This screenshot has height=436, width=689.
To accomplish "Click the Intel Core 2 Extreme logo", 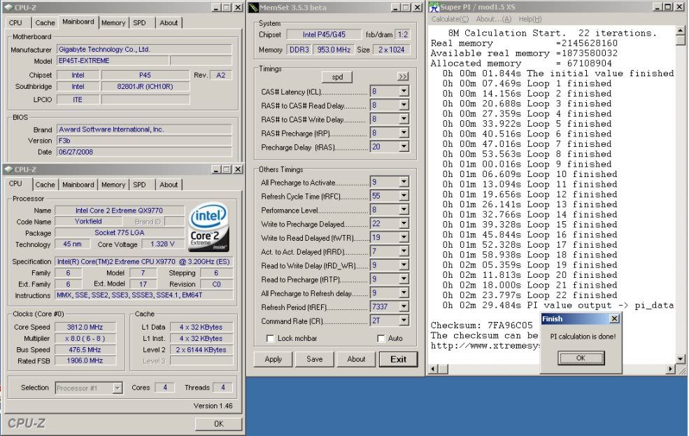I will (x=208, y=227).
